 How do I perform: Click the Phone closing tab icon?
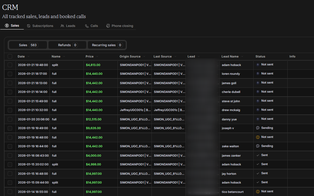tap(108, 26)
